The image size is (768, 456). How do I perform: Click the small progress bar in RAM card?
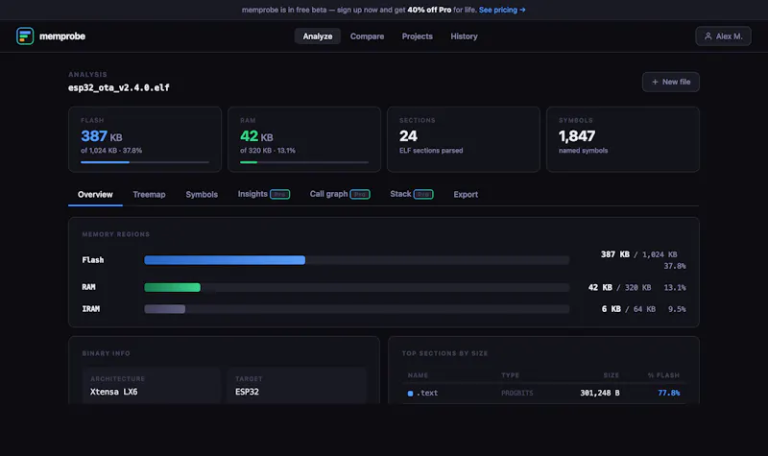pyautogui.click(x=304, y=162)
